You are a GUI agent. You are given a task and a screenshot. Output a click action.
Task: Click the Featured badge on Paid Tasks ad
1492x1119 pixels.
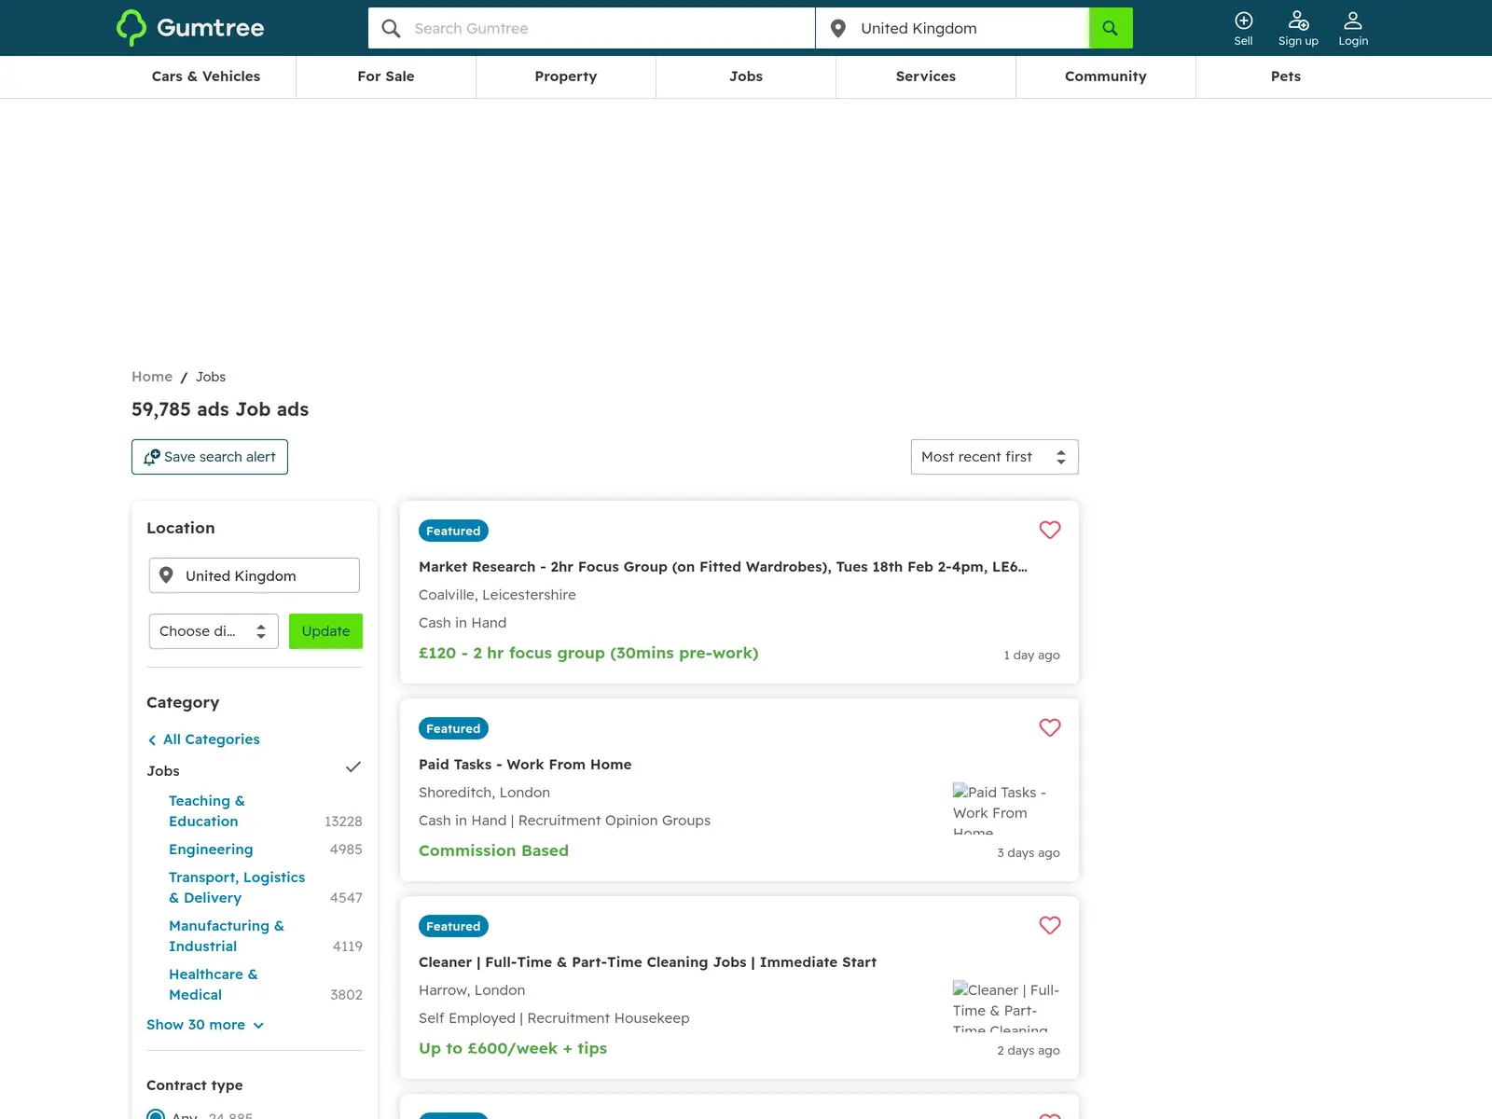(453, 728)
